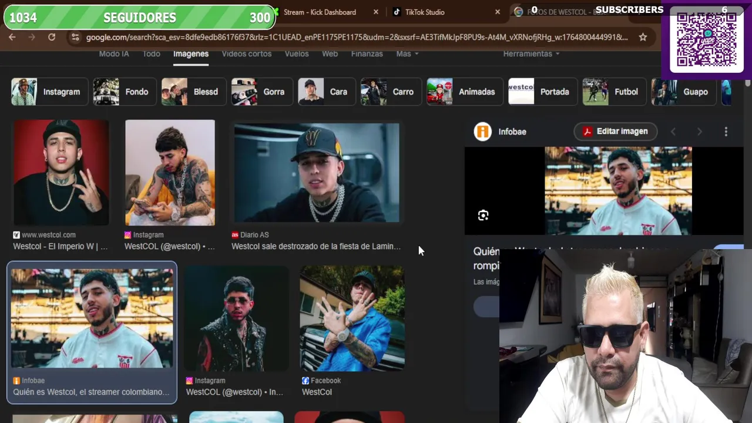
Task: Click the browser forward arrow
Action: [32, 37]
